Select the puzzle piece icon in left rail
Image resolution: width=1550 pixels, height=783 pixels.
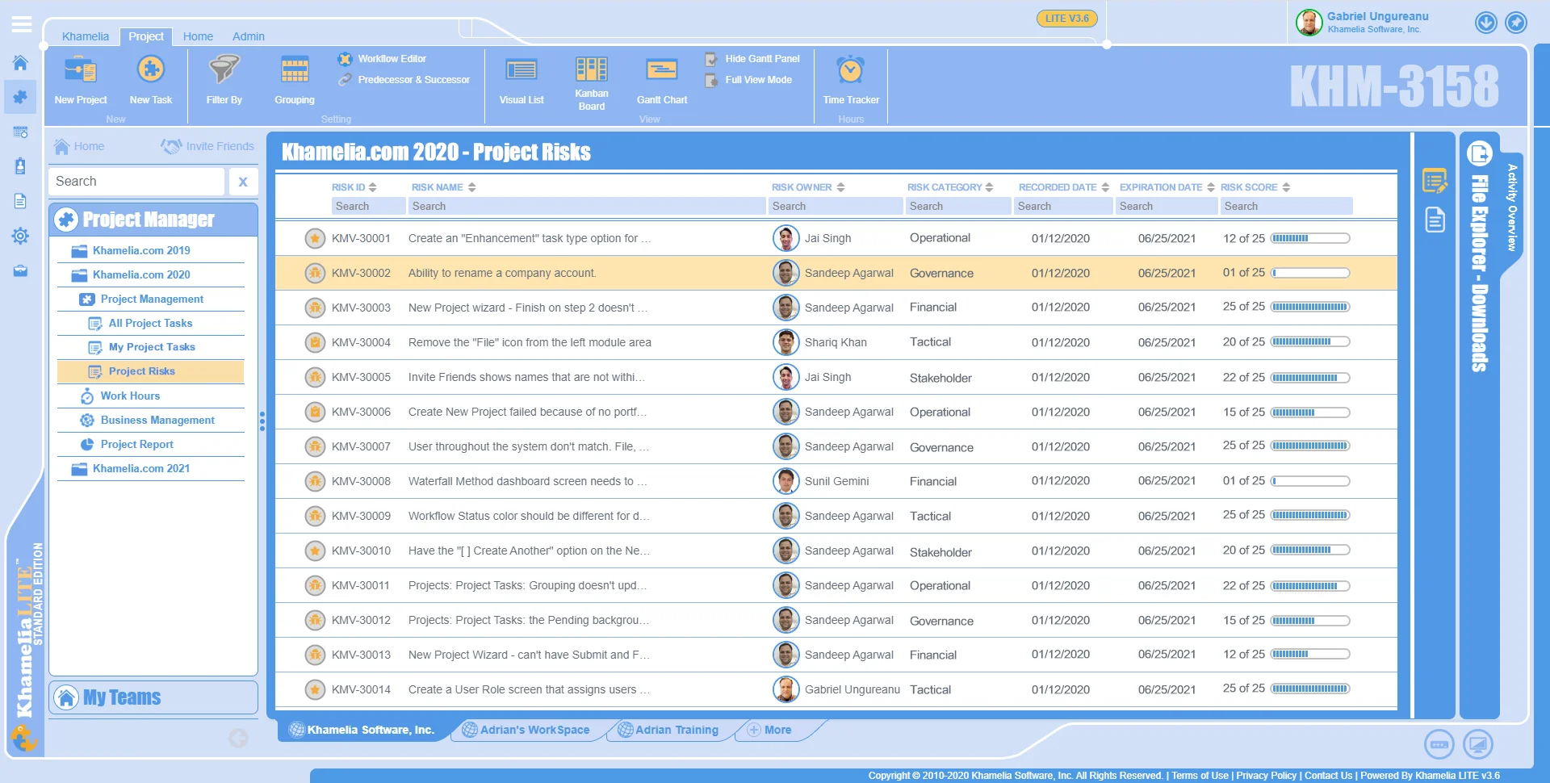pyautogui.click(x=20, y=97)
